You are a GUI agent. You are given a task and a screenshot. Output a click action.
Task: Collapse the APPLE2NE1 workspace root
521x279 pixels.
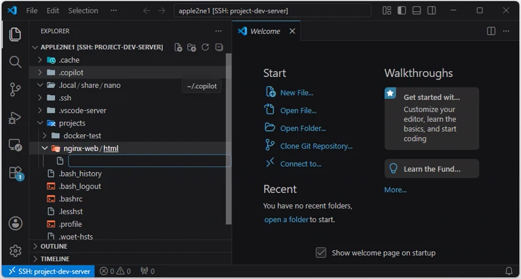pyautogui.click(x=35, y=47)
